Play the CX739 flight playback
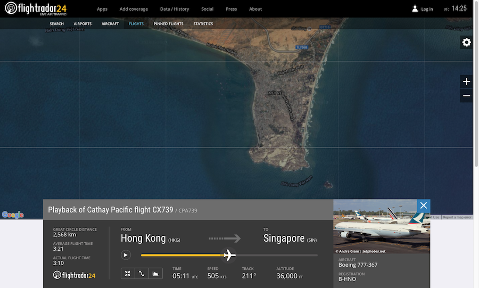This screenshot has width=479, height=288. 126,255
